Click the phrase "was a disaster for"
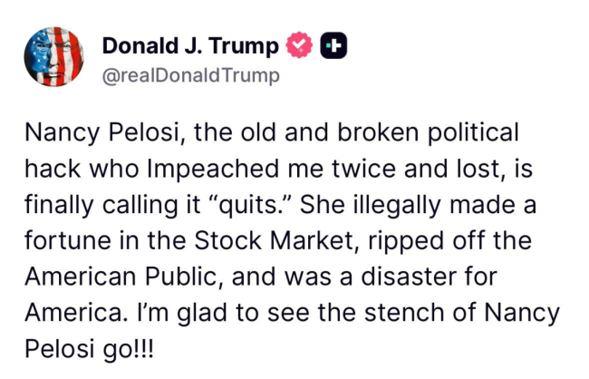Screen dimensions: 589x379 pyautogui.click(x=402, y=278)
